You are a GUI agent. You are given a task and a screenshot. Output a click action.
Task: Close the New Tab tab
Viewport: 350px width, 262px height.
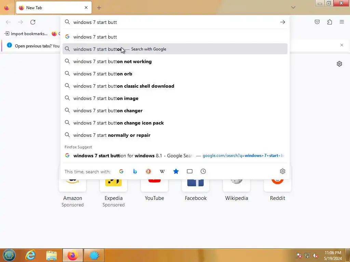[86, 8]
